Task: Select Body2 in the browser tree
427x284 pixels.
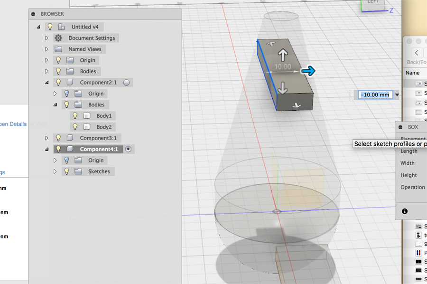Action: (104, 127)
